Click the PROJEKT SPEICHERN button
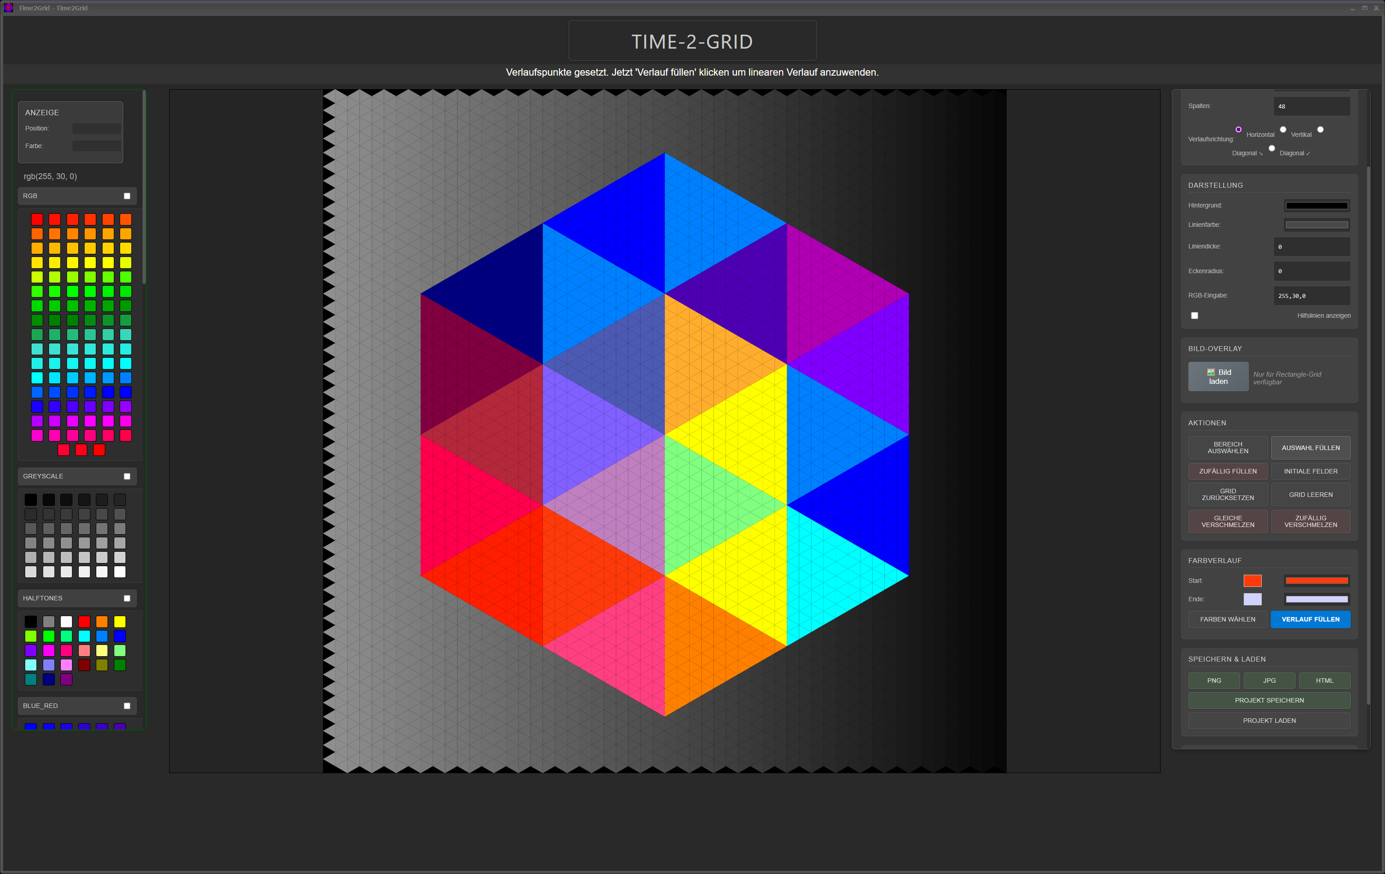 coord(1269,700)
